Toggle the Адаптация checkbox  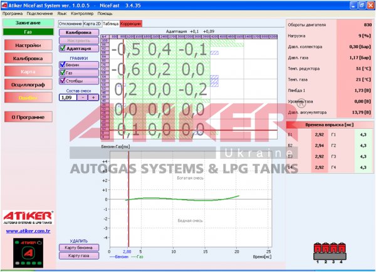63,48
